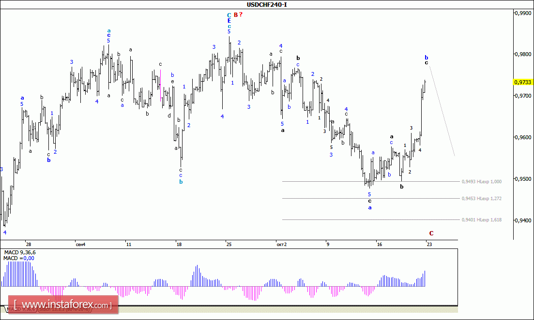This screenshot has height=320, width=534.
Task: Click the сен4 date label
Action: [x=81, y=245]
